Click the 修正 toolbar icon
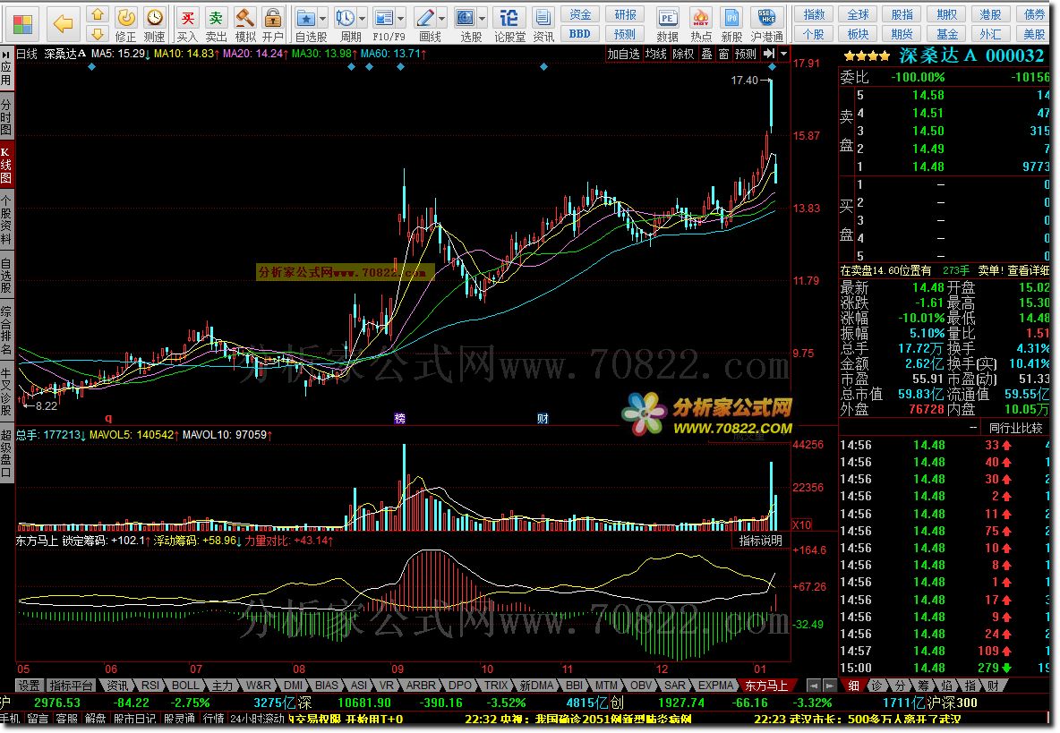 point(125,23)
